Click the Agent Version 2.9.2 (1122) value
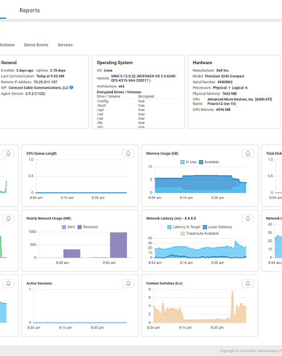The width and height of the screenshot is (282, 356). click(35, 93)
